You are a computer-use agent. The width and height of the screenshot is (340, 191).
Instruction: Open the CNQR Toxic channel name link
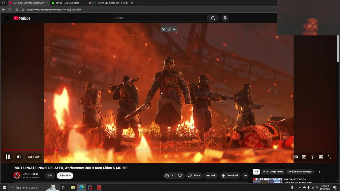(x=30, y=174)
